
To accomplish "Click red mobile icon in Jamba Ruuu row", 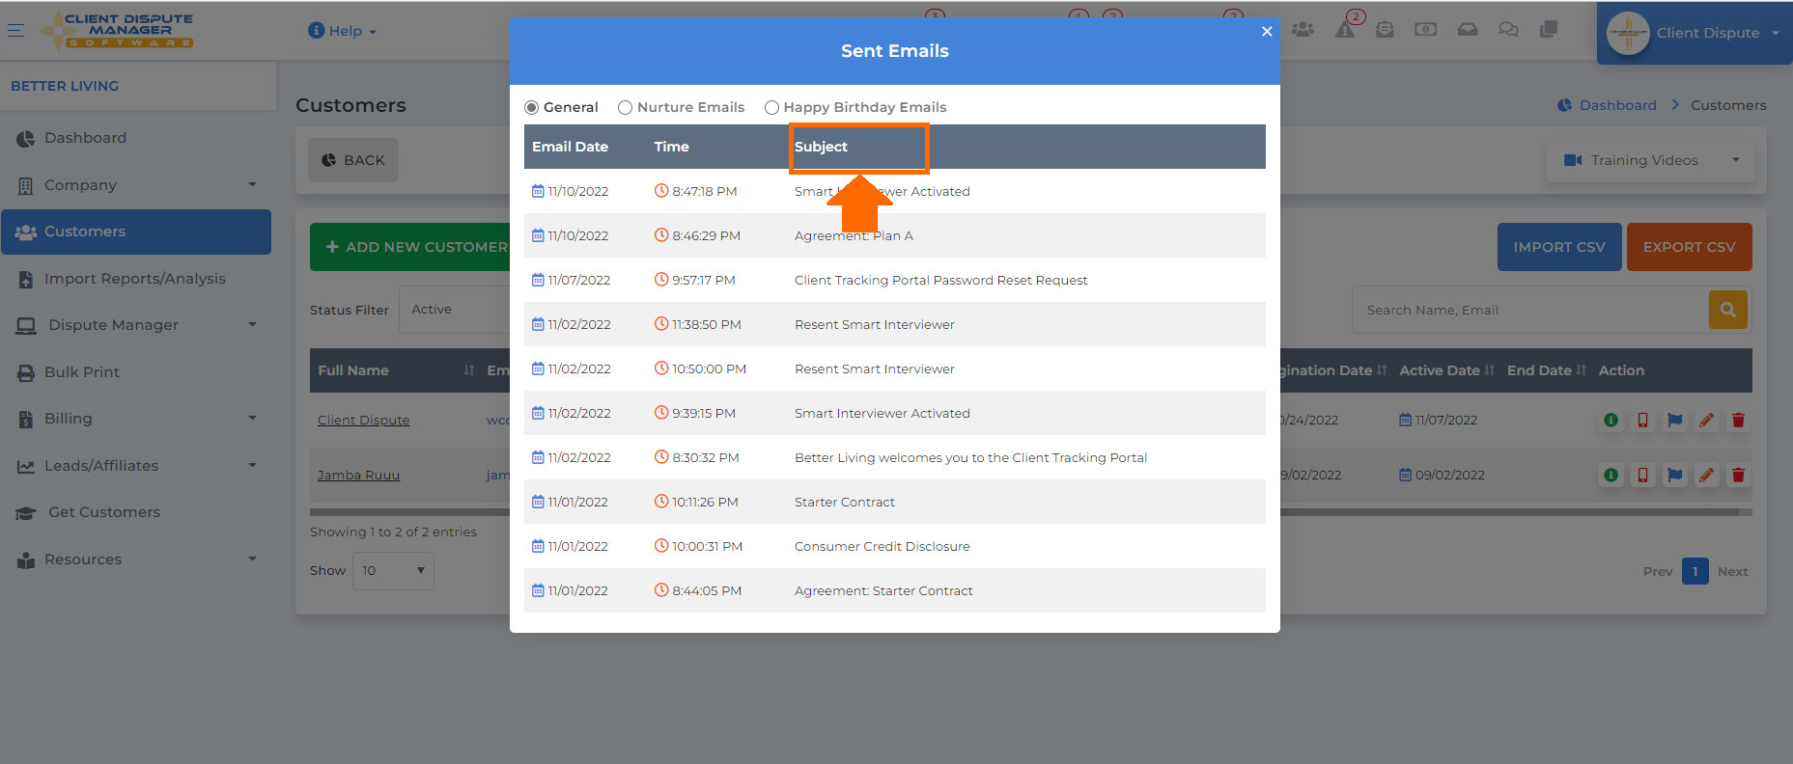I will pos(1642,476).
